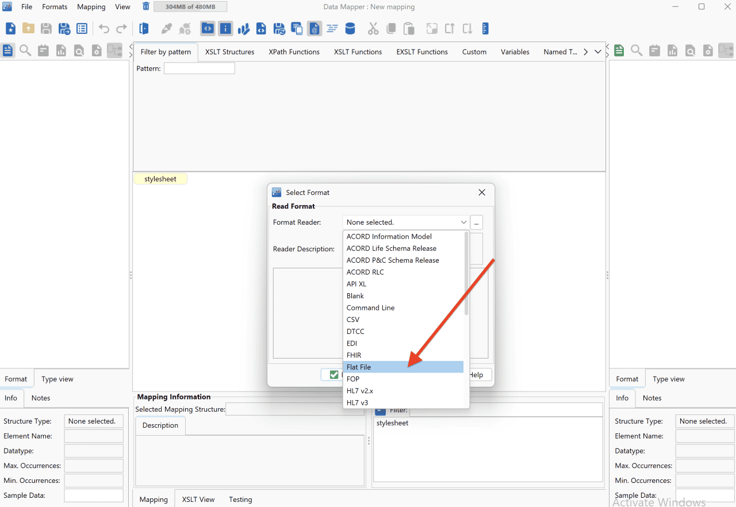Switch to the XPath Functions tab
This screenshot has height=507, width=736.
tap(294, 52)
